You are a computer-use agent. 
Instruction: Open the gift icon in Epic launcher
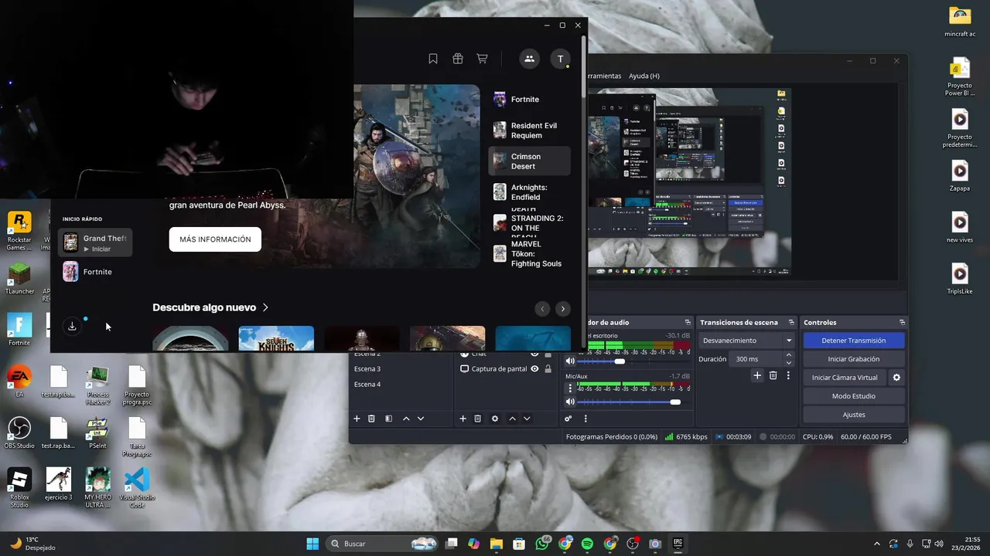point(458,59)
